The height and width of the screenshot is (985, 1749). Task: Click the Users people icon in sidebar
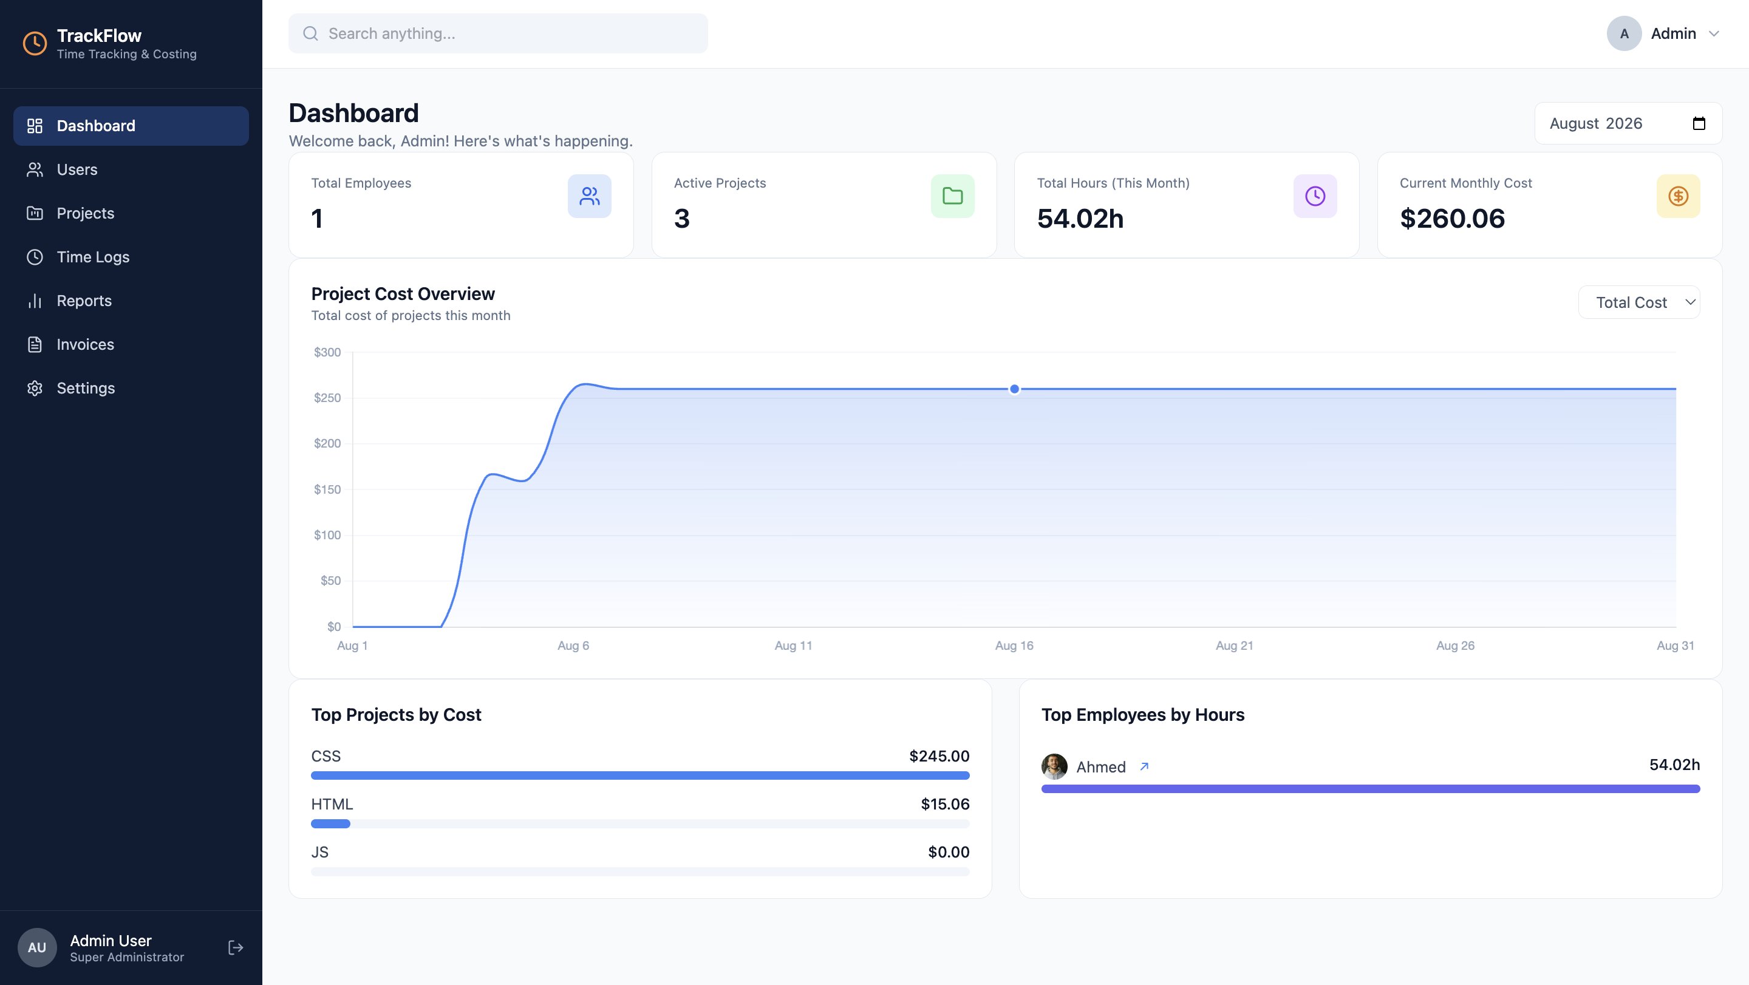click(35, 169)
